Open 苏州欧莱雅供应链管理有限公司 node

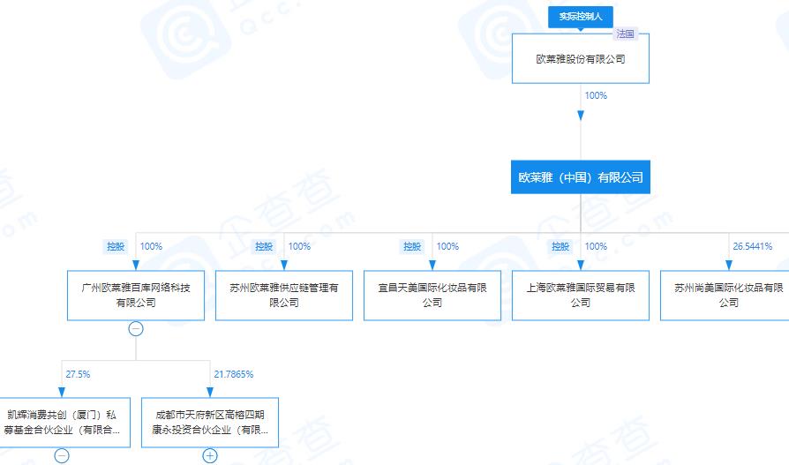pos(284,296)
